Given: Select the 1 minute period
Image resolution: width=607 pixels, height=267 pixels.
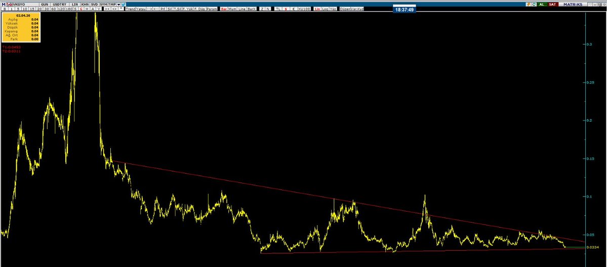Looking at the screenshot, I should [12, 9].
